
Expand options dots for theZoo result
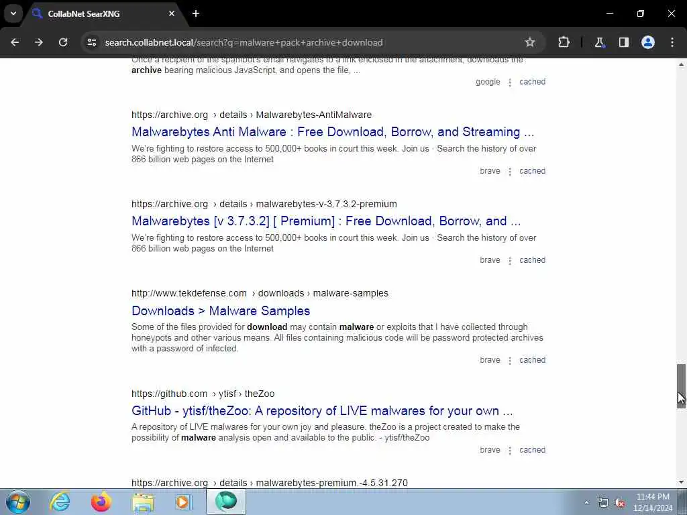510,451
